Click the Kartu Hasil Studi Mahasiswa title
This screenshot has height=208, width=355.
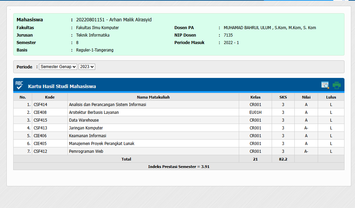tap(62, 86)
